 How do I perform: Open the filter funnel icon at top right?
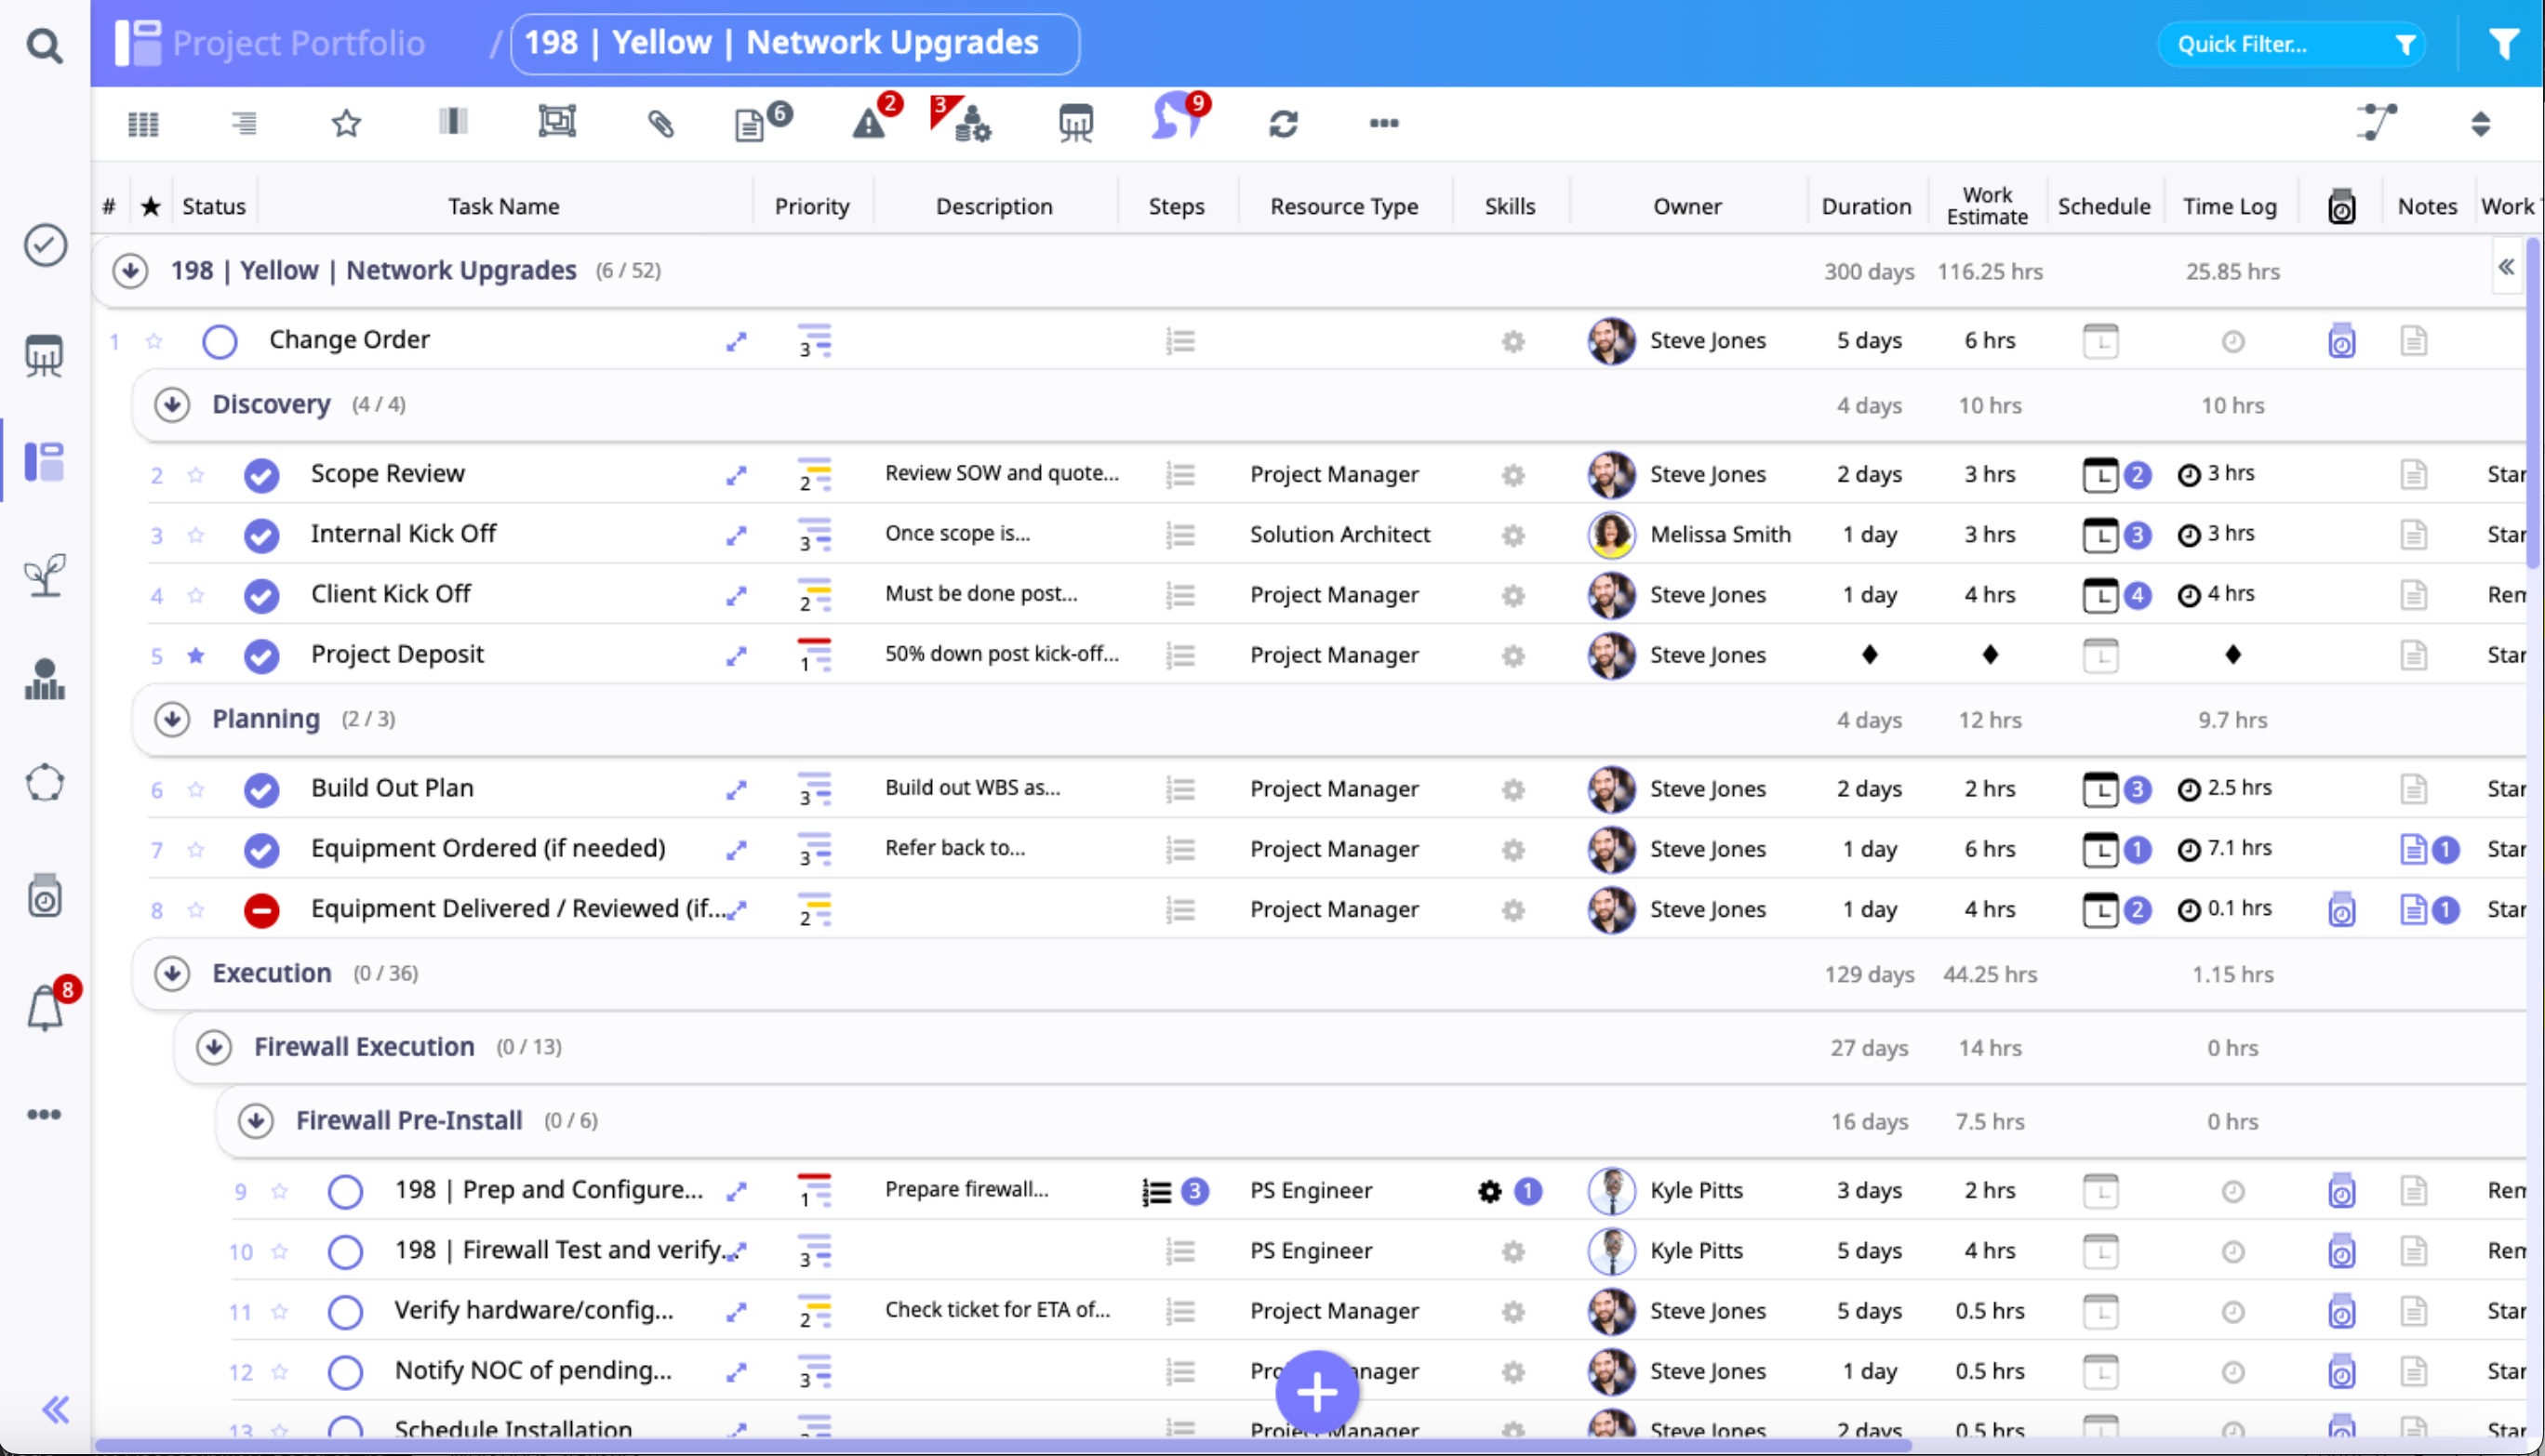(x=2504, y=44)
